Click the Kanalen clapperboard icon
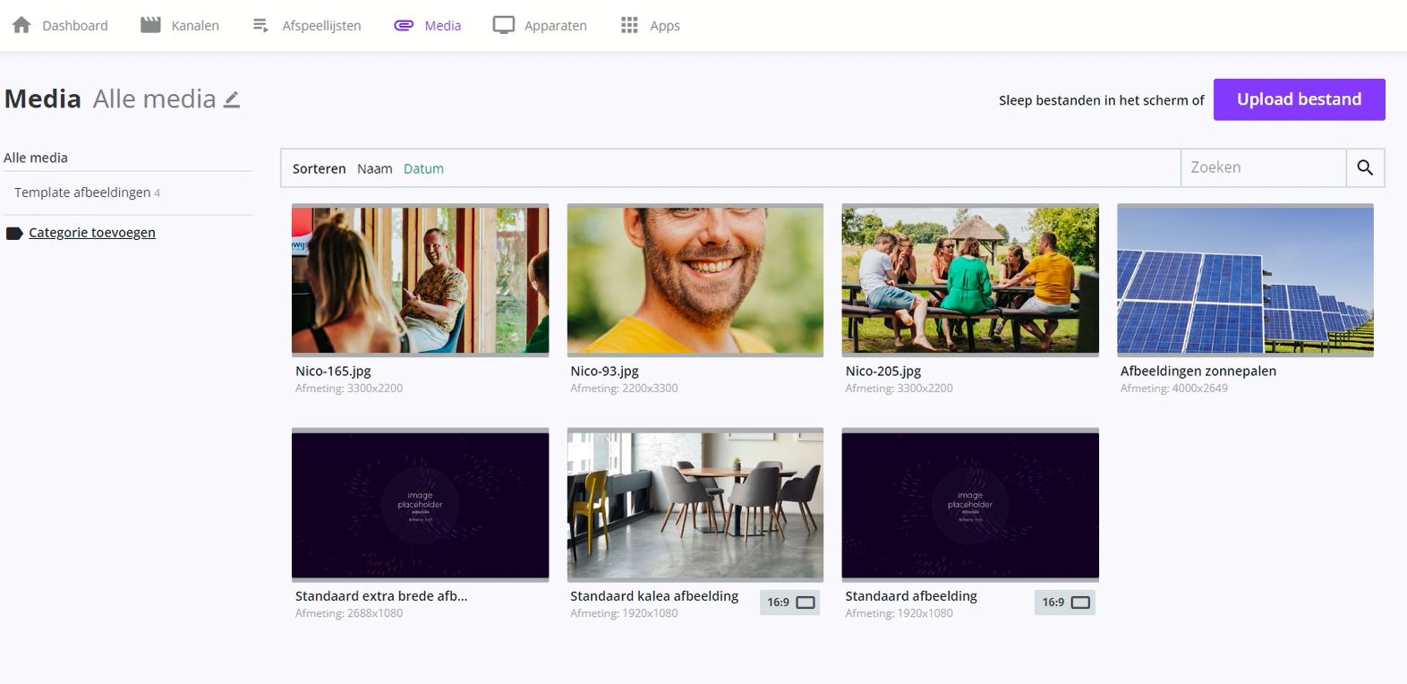The image size is (1407, 684). pos(150,25)
